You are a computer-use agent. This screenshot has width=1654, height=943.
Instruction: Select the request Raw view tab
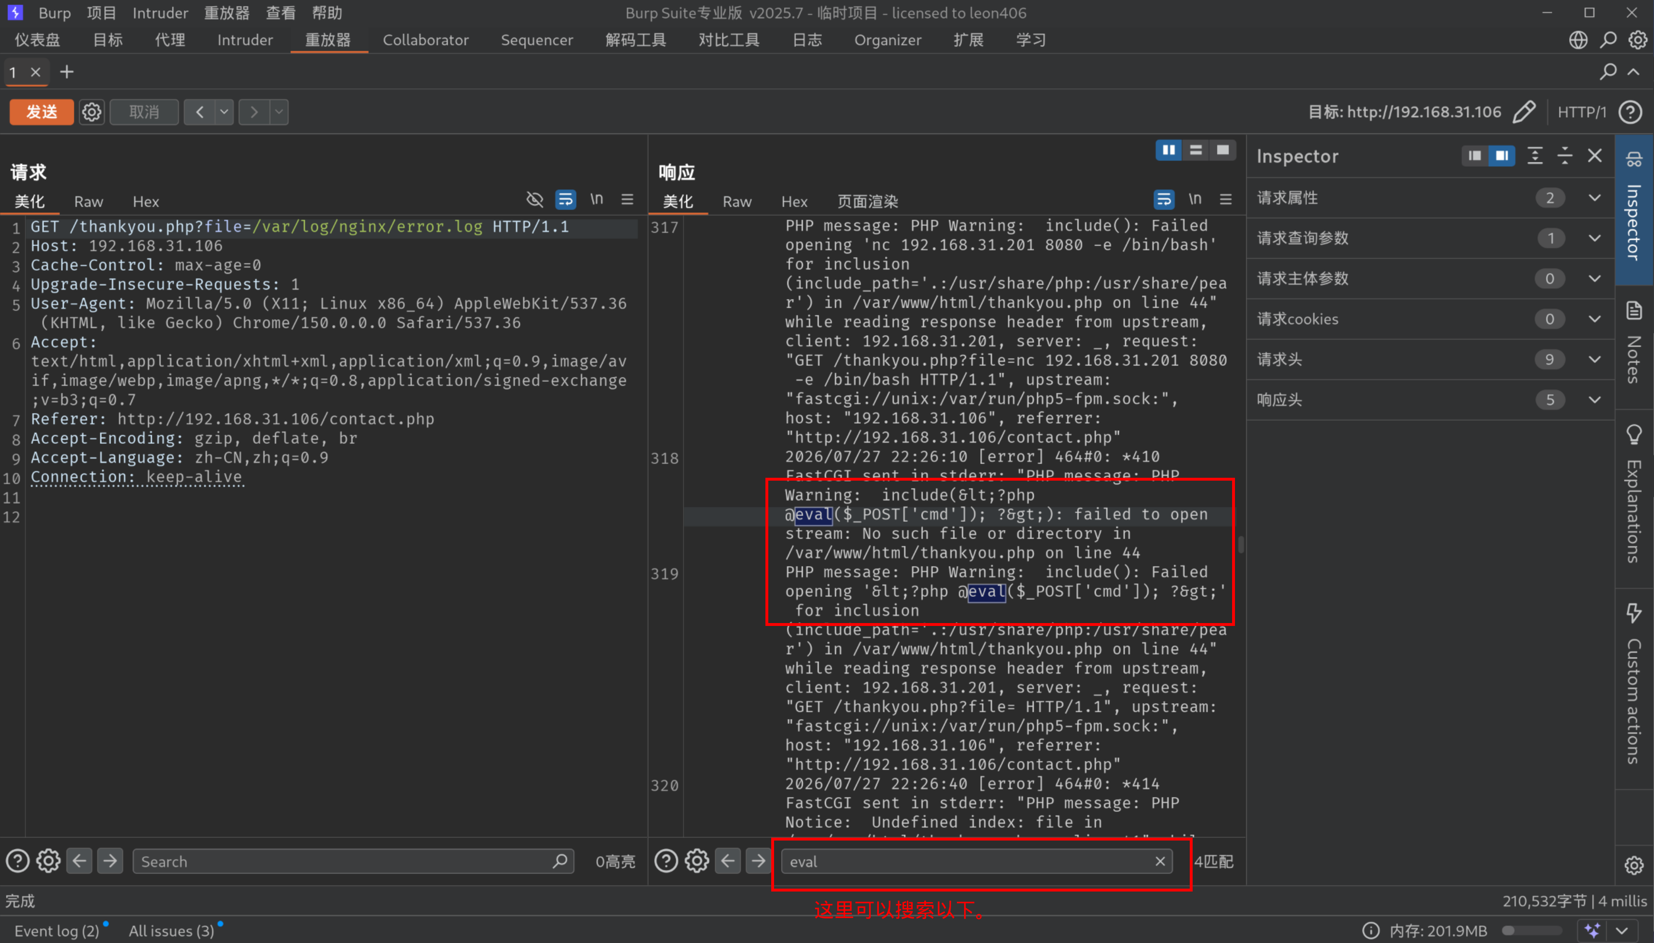[89, 202]
